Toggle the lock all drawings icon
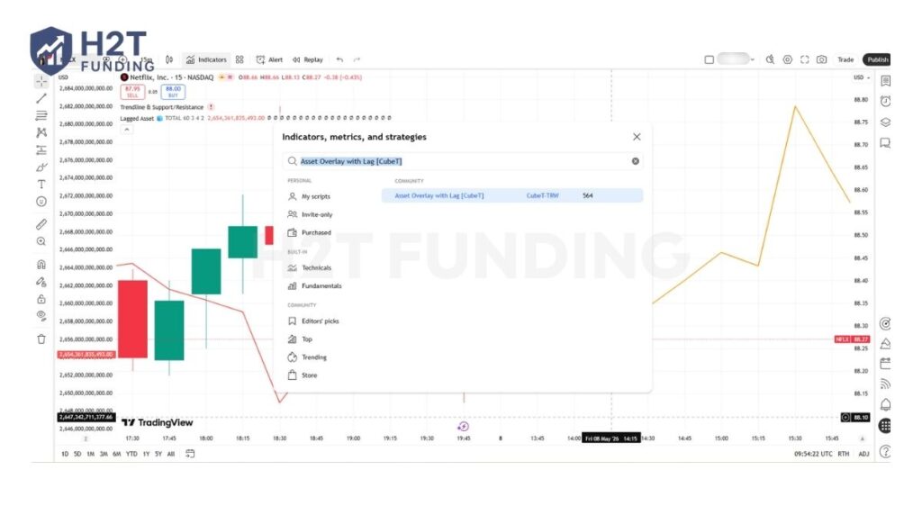Viewport: 922px width, 515px height. click(x=41, y=299)
